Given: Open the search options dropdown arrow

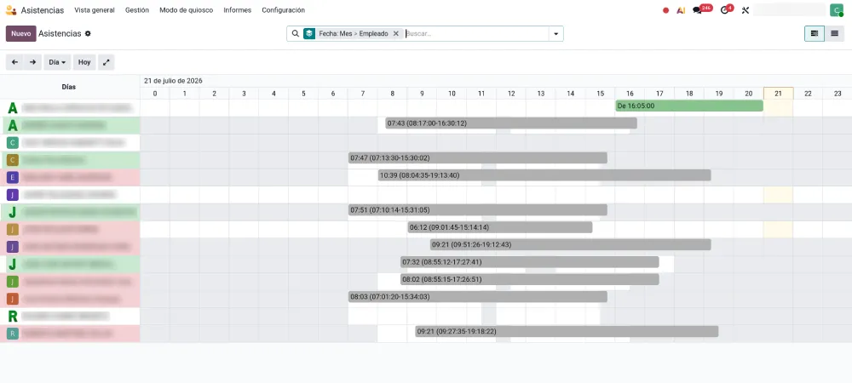Looking at the screenshot, I should tap(556, 34).
